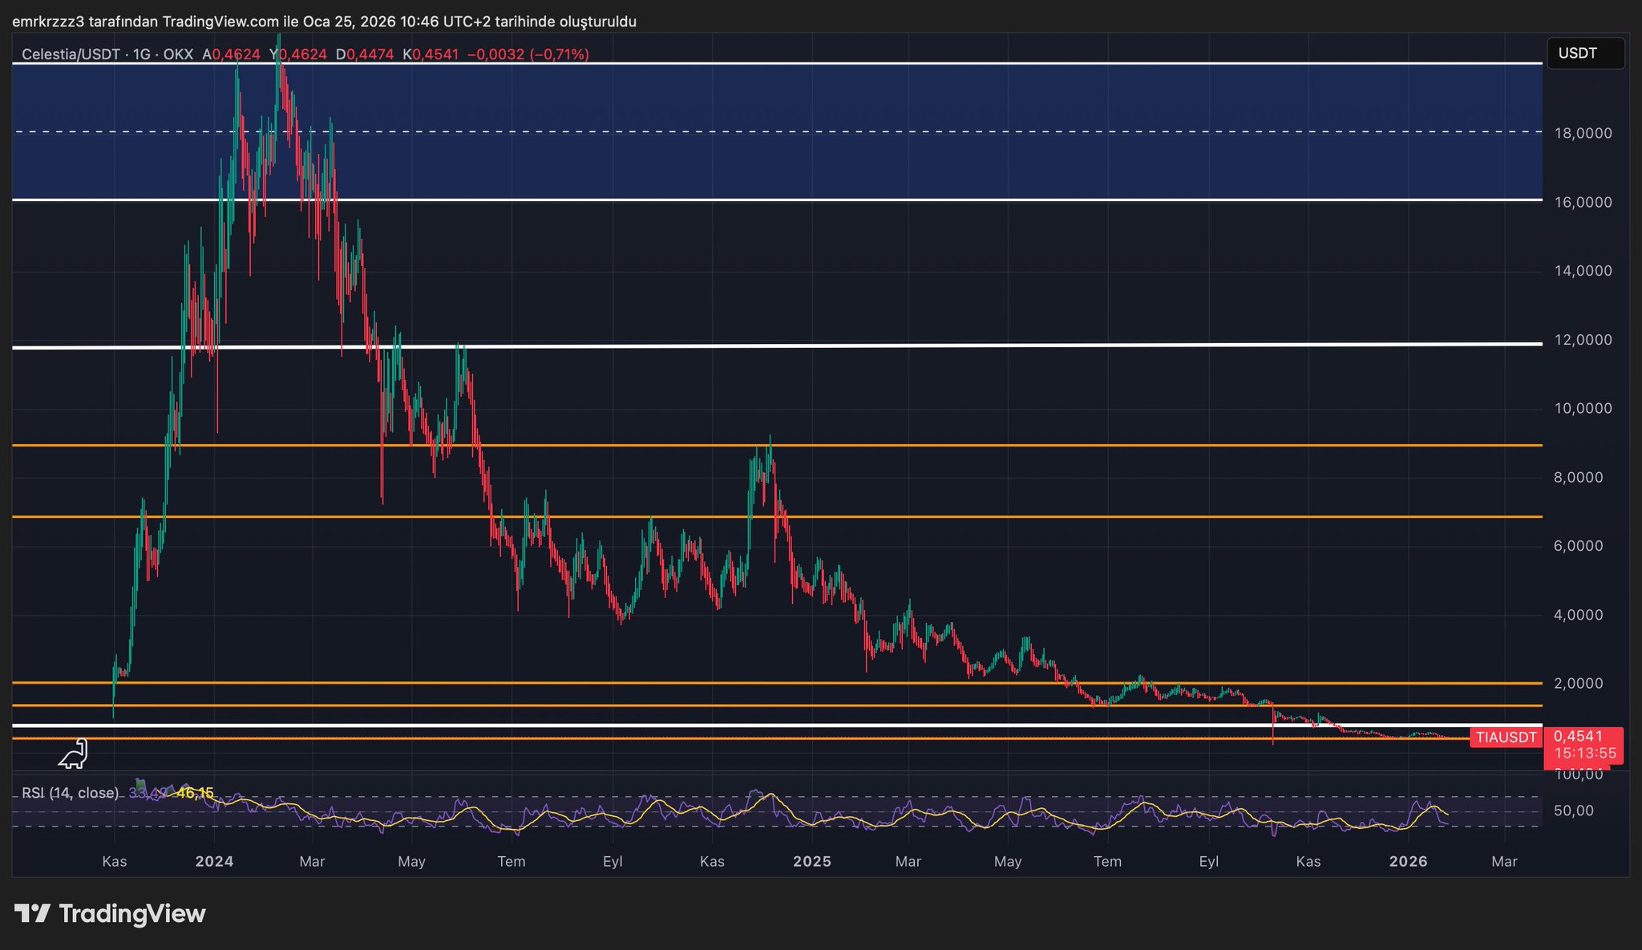Viewport: 1642px width, 950px height.
Task: Select the blue shaded rectangle zone
Action: click(882, 96)
